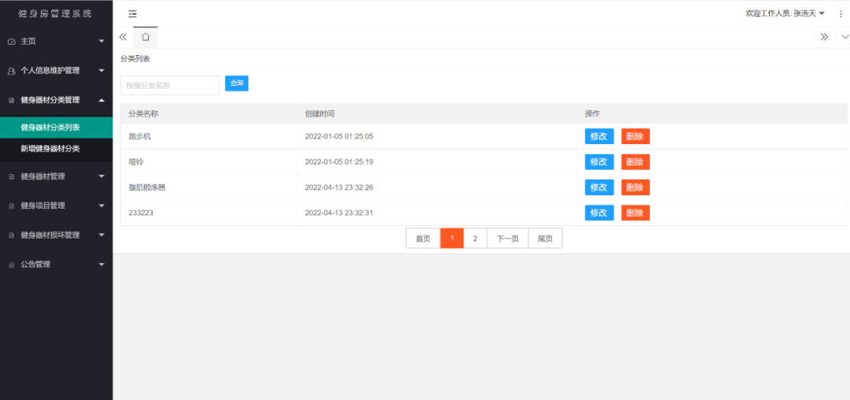Click the sidebar collapse hamburger icon

coord(132,13)
